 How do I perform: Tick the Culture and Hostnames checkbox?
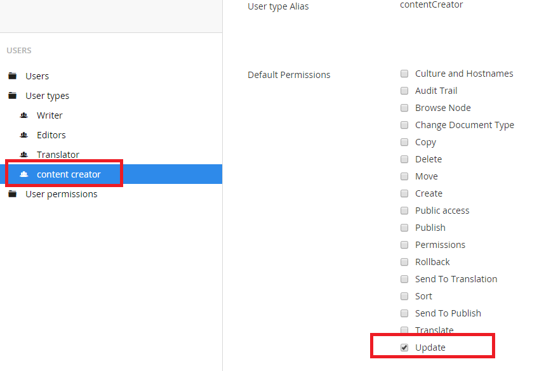pos(404,74)
